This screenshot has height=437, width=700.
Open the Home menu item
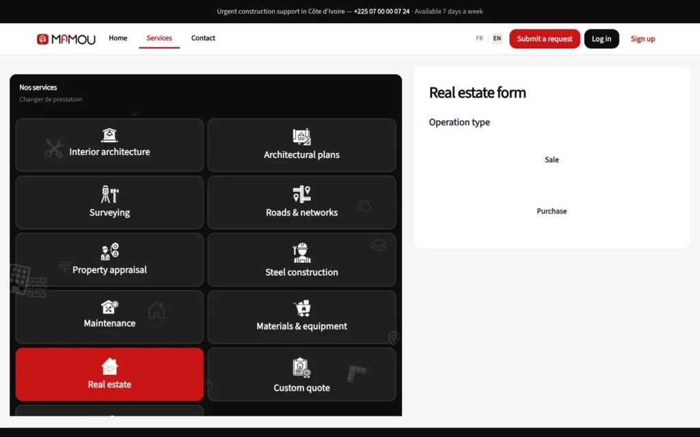118,38
